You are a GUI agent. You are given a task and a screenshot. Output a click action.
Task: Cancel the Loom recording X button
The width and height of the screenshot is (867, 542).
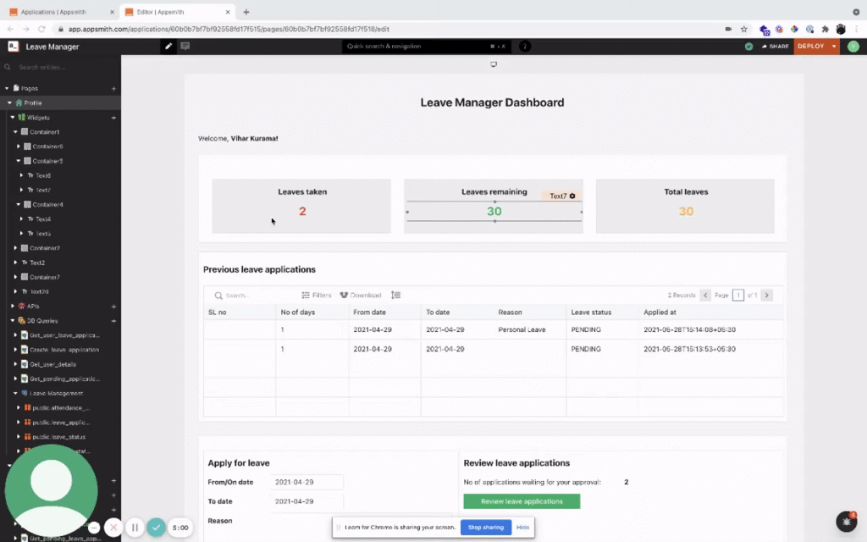(x=113, y=528)
